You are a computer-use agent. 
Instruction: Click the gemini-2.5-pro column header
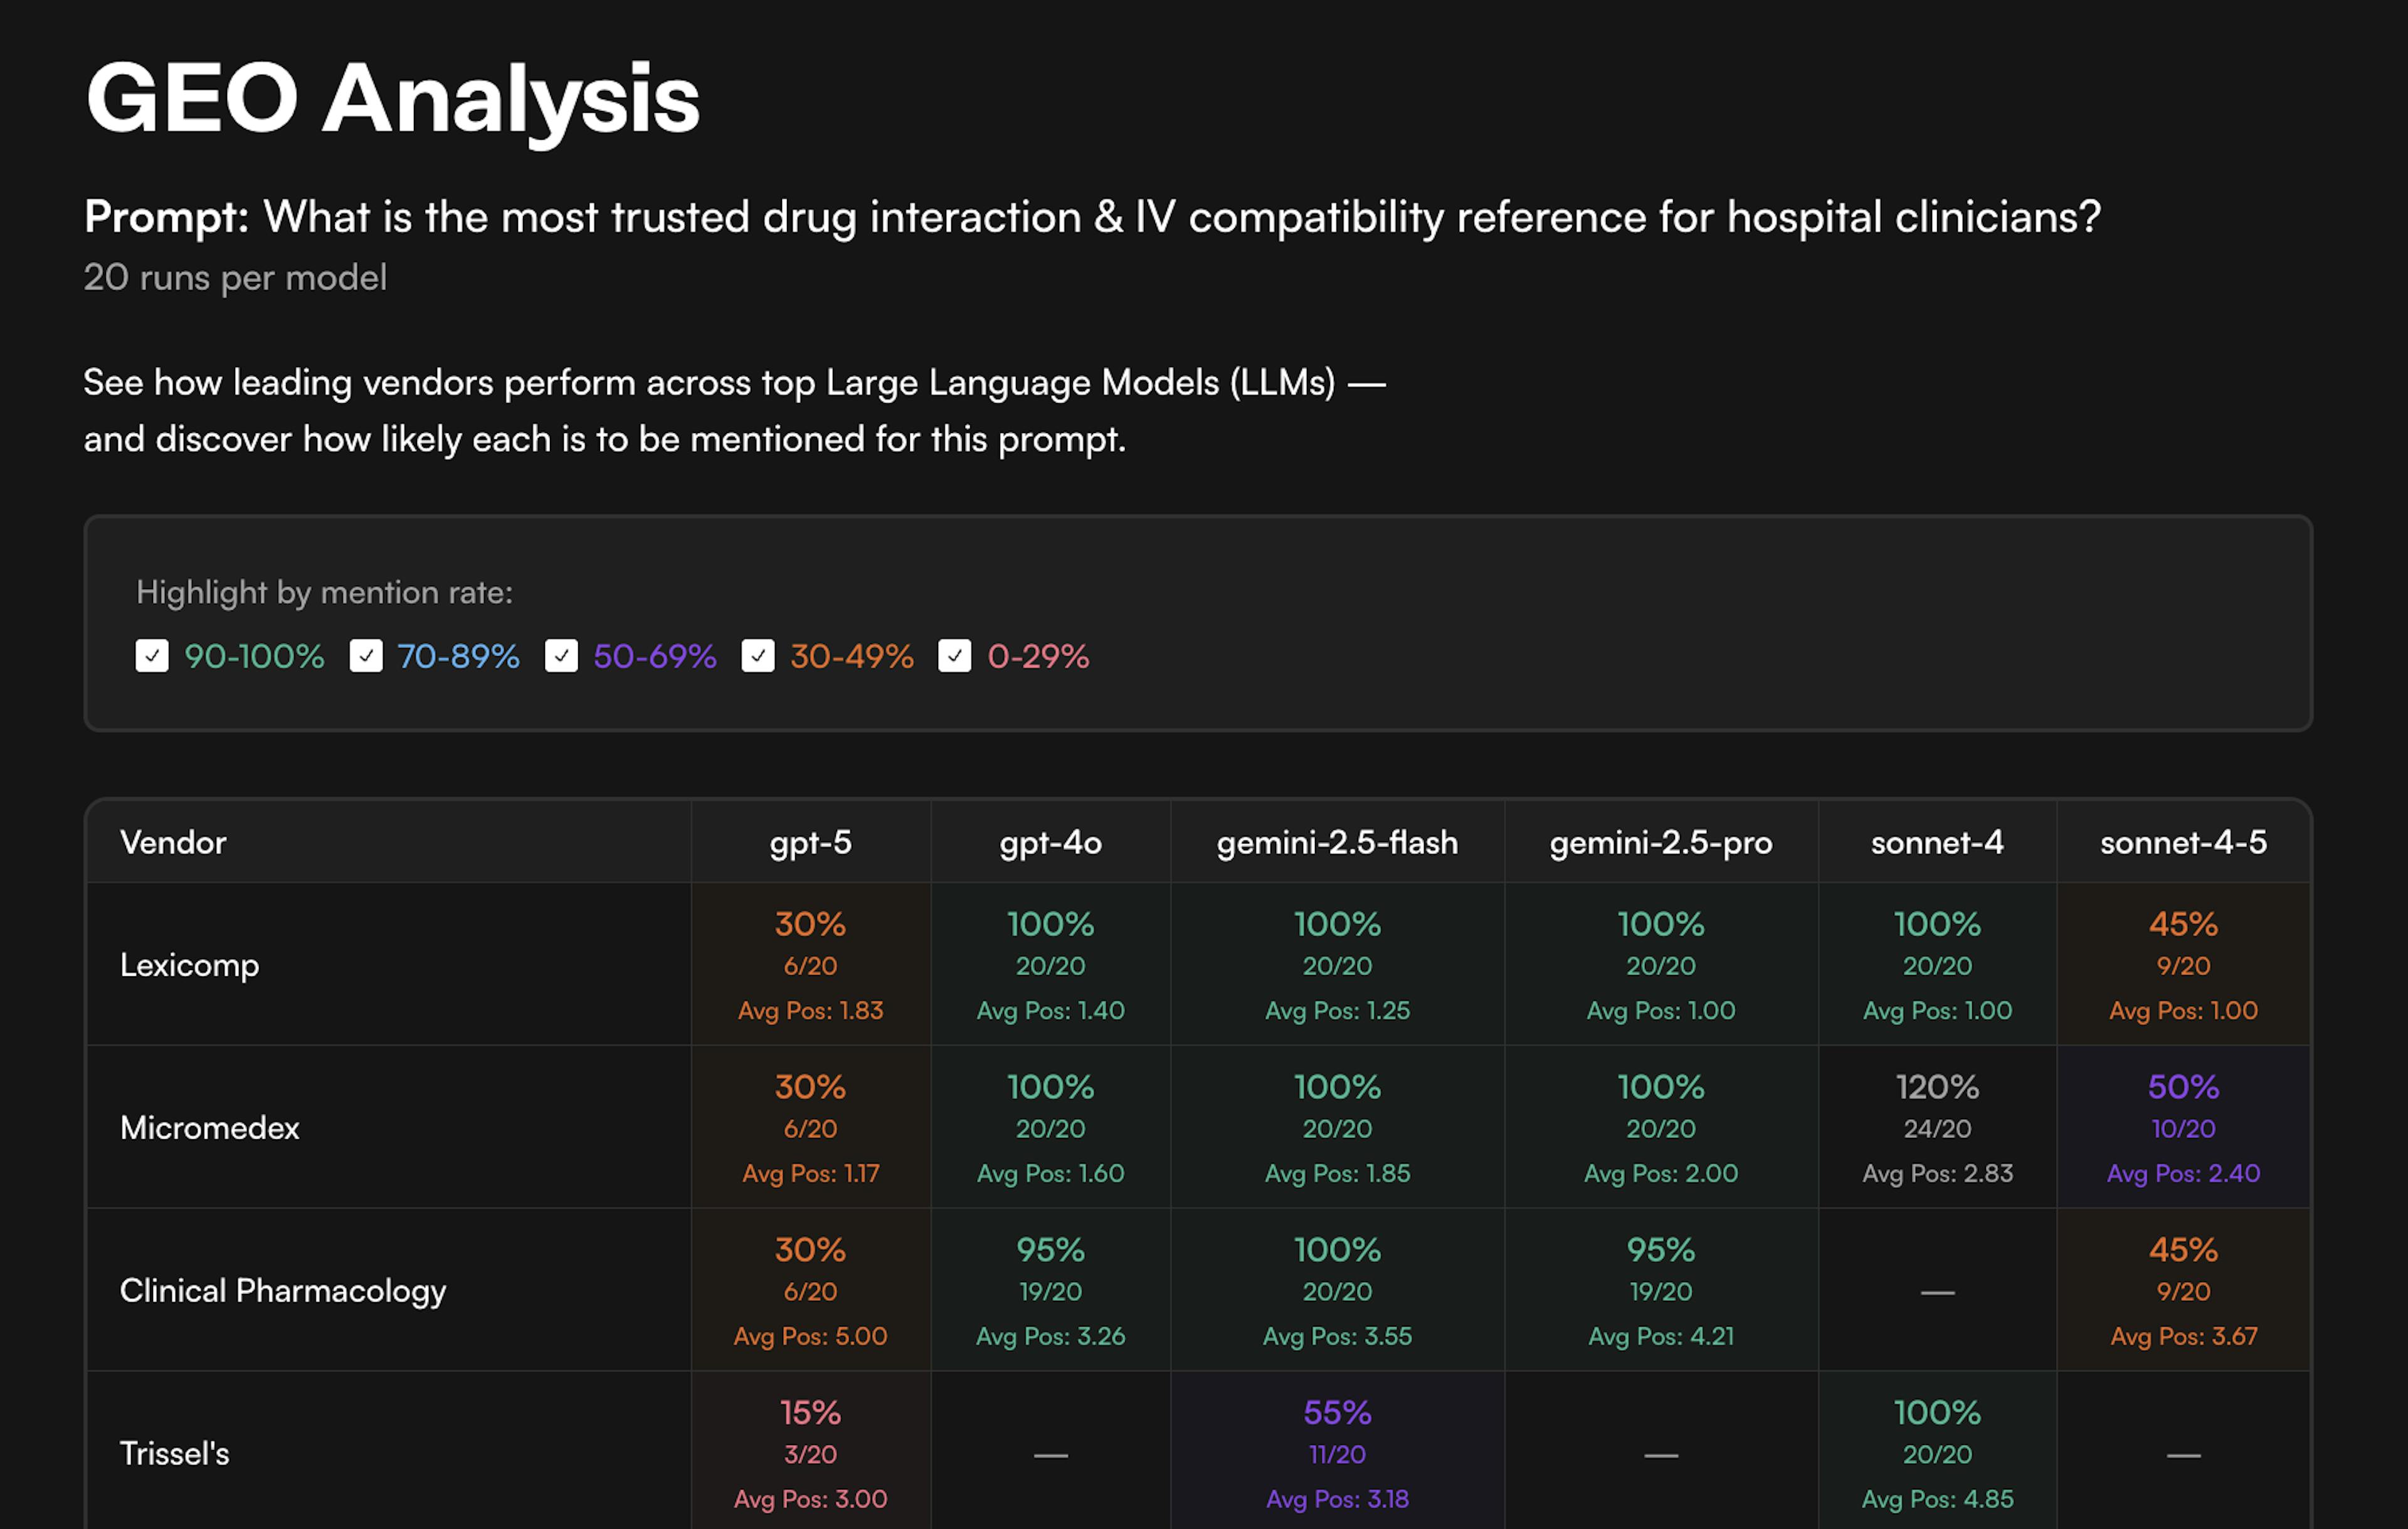point(1660,842)
